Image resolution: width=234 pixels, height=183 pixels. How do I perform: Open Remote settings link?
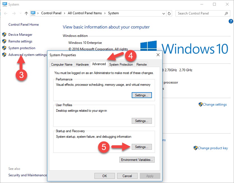tap(20, 41)
